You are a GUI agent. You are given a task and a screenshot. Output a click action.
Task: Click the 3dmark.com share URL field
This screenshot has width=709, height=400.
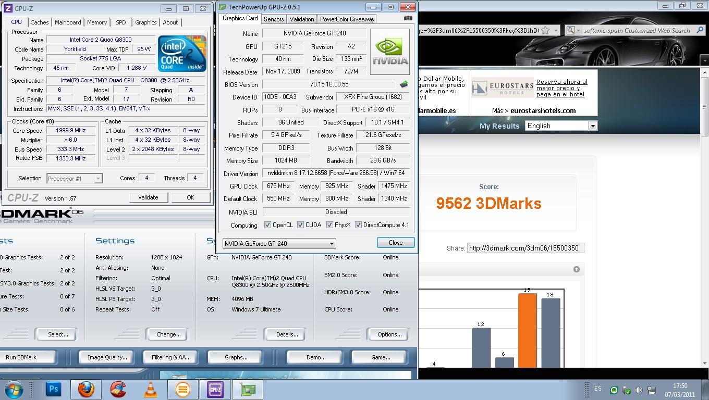tap(525, 248)
